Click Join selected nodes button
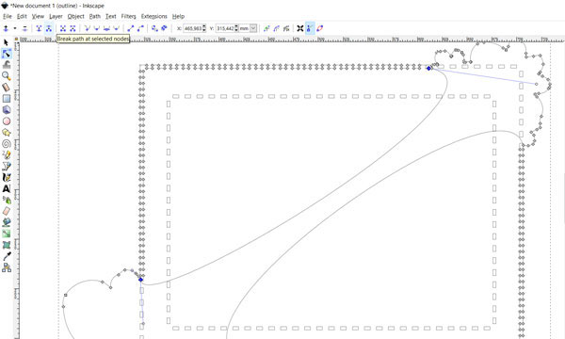565x339 pixels. (x=39, y=28)
